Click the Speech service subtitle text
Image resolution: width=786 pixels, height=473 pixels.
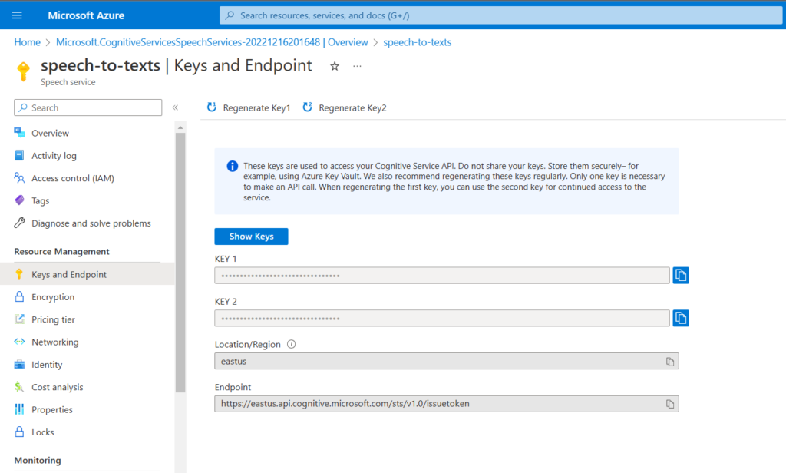pos(68,82)
